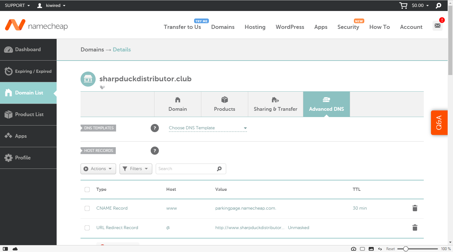Open the Choose DNS Template dropdown
The height and width of the screenshot is (252, 453).
(x=208, y=128)
